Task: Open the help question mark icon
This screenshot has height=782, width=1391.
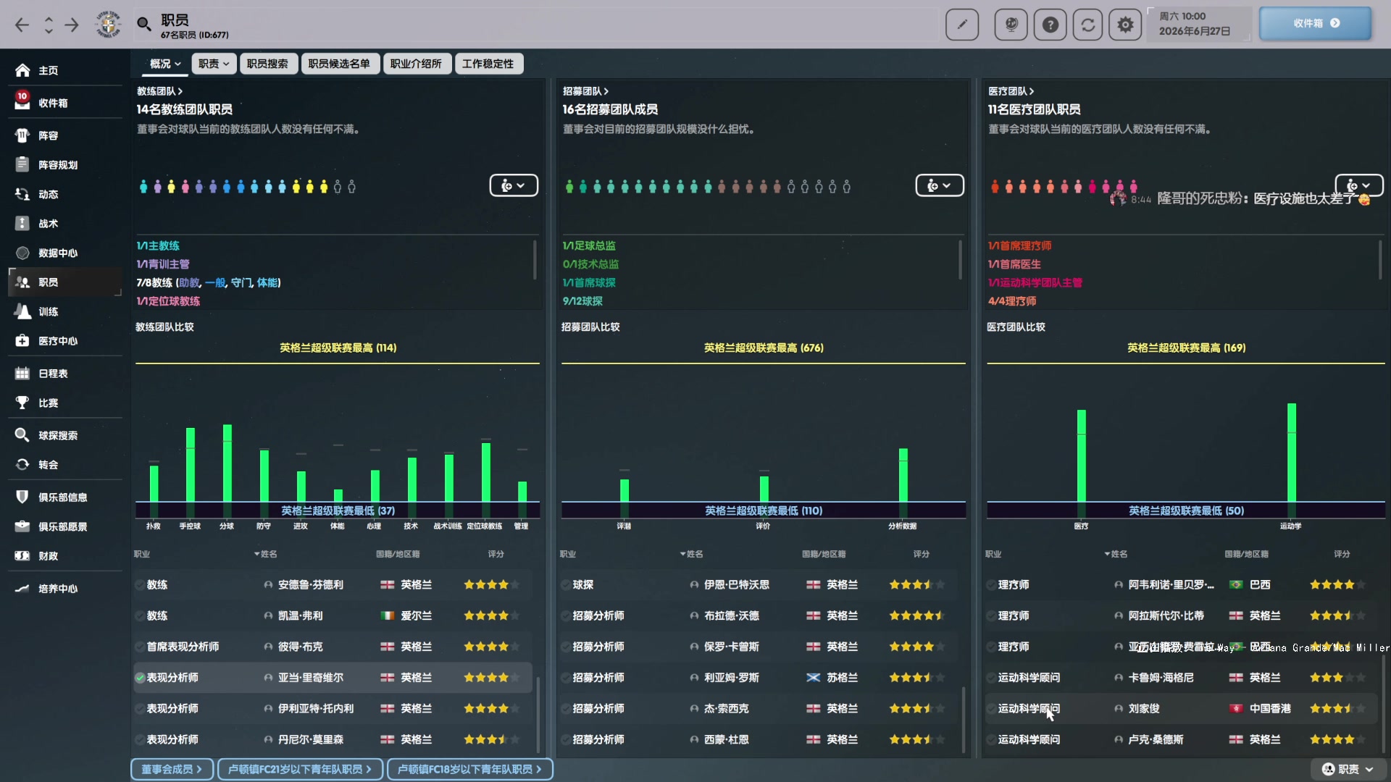Action: [x=1050, y=25]
